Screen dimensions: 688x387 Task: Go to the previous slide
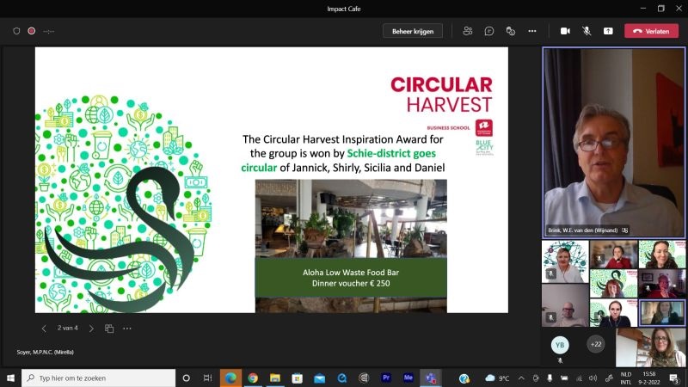pos(45,329)
